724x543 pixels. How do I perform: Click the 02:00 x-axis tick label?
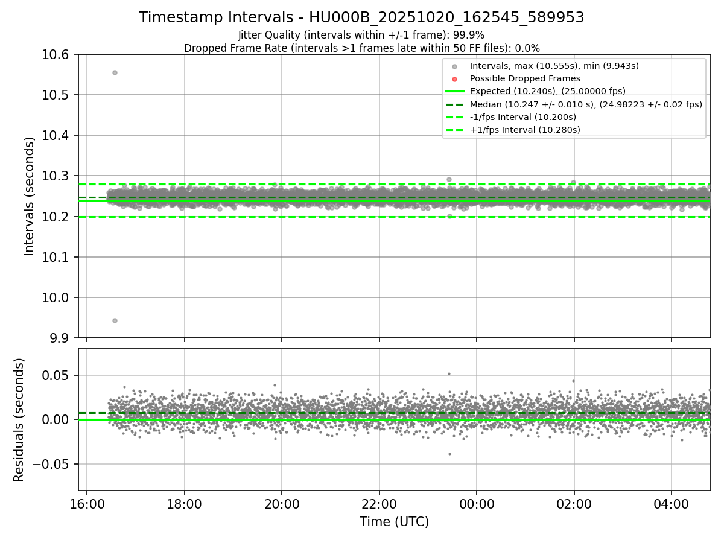coord(574,504)
